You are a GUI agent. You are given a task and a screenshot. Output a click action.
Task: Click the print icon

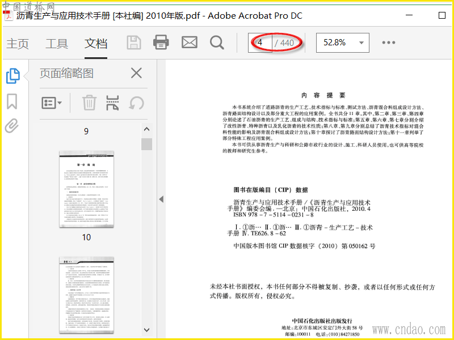(161, 42)
